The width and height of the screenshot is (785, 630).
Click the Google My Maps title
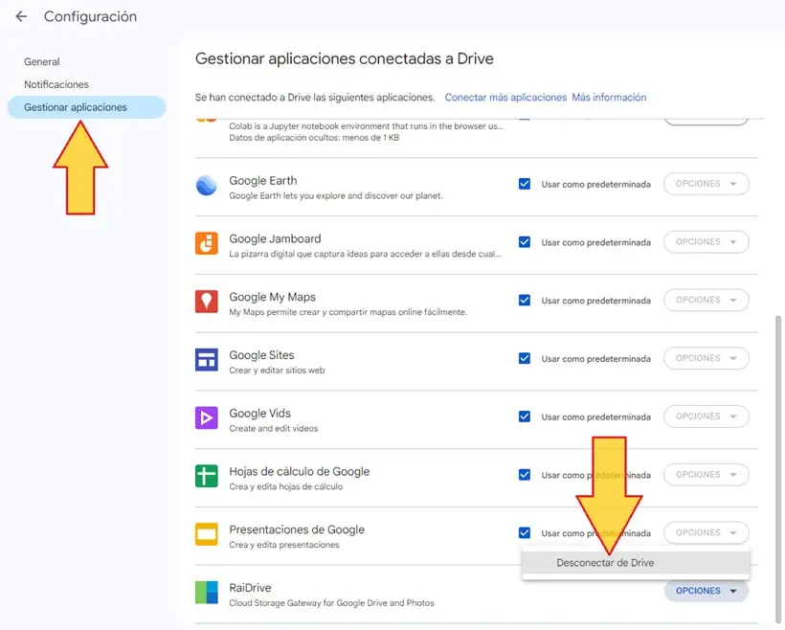point(272,297)
